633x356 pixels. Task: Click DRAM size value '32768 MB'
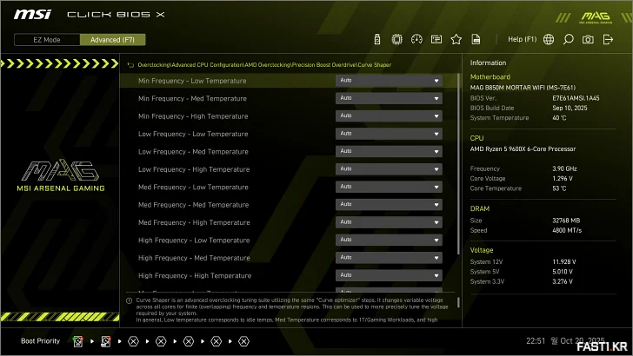click(566, 221)
